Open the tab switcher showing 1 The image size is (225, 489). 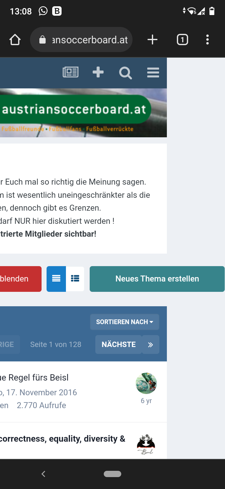coord(182,40)
